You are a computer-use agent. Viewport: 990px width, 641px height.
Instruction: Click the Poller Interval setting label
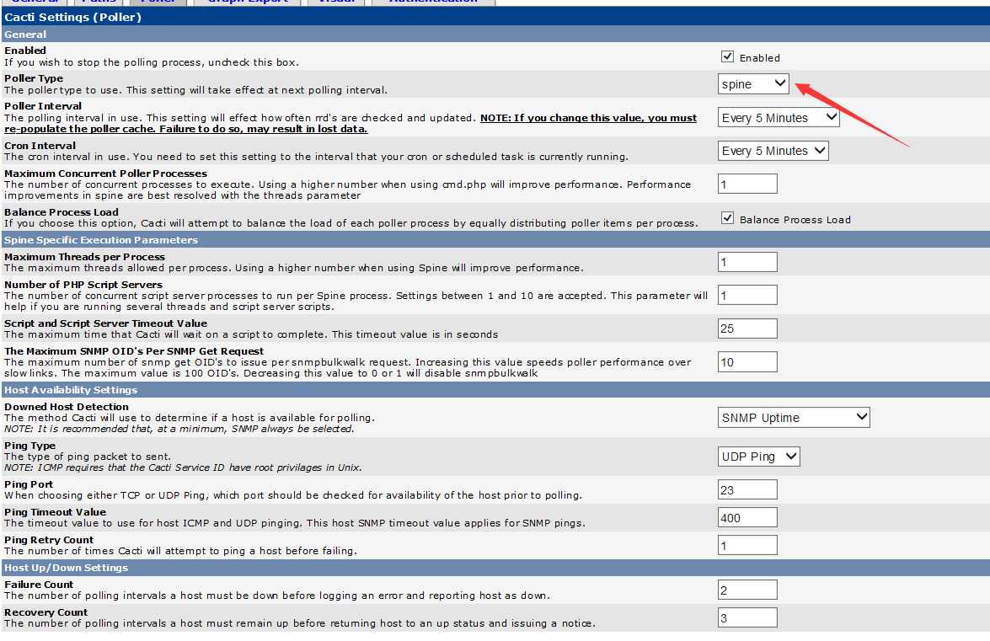[43, 106]
